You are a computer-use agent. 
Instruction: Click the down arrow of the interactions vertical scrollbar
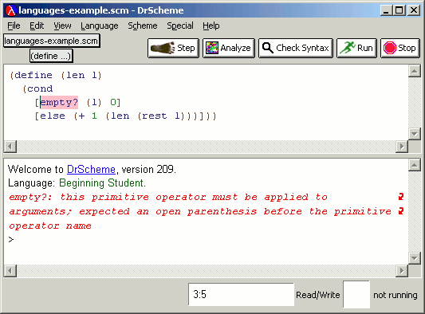[x=414, y=258]
